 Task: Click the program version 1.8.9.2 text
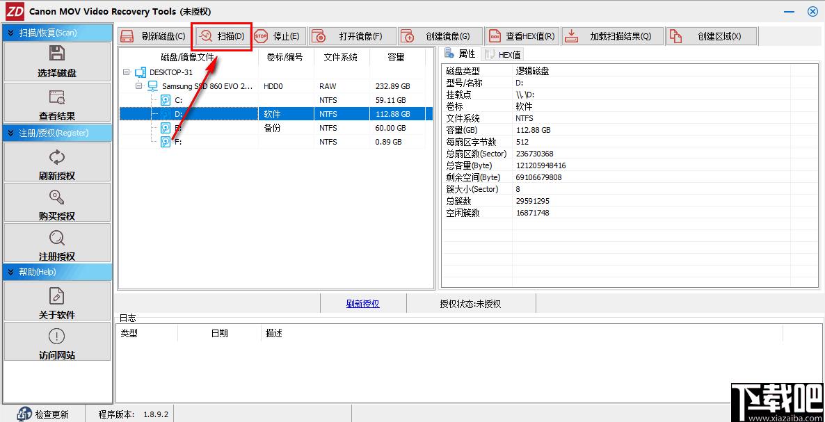(156, 414)
